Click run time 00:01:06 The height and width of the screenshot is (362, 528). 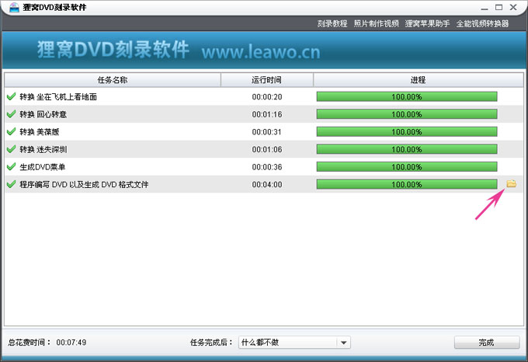(267, 149)
